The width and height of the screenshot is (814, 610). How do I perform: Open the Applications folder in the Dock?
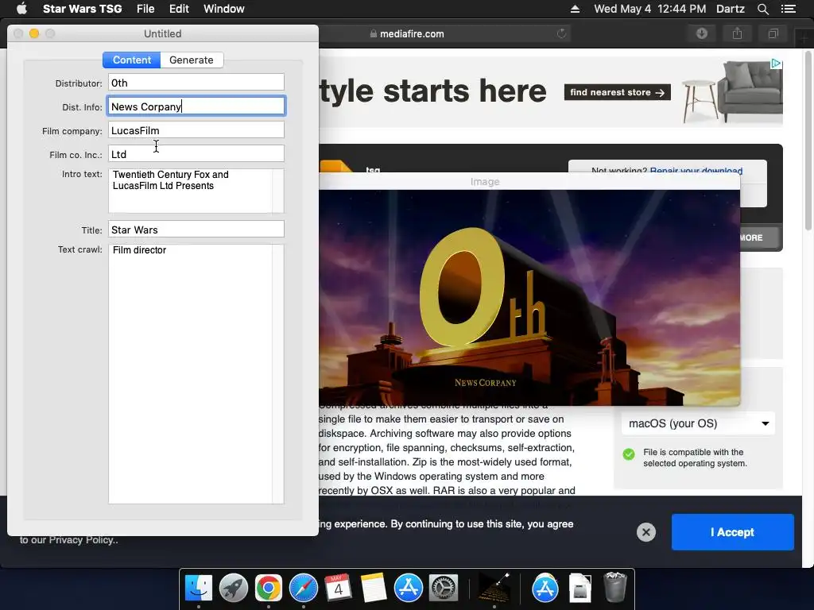(x=545, y=589)
